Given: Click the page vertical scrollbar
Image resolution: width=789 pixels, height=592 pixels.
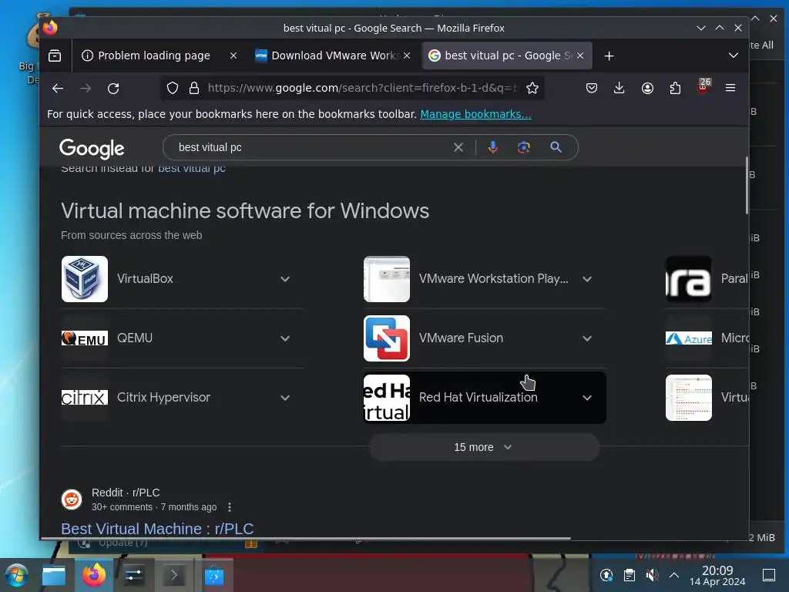Looking at the screenshot, I should tap(747, 185).
